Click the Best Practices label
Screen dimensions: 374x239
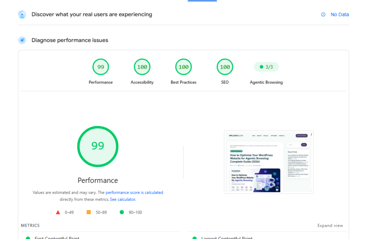coord(183,82)
